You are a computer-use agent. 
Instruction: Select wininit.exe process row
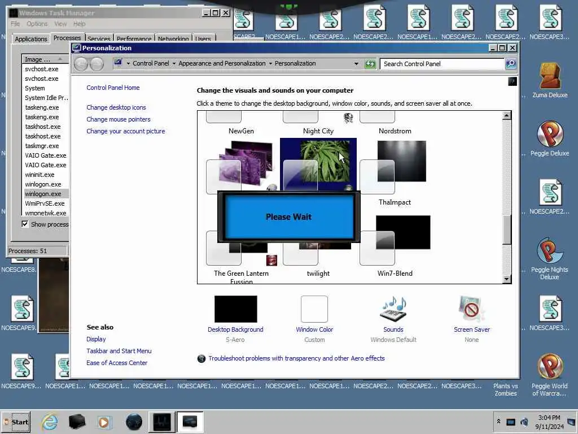tap(46, 175)
